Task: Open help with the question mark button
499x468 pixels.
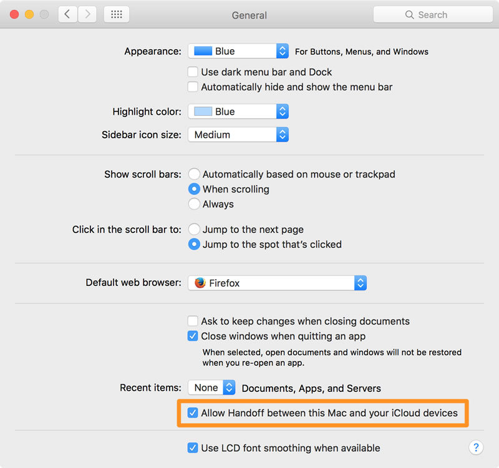Action: (x=476, y=447)
